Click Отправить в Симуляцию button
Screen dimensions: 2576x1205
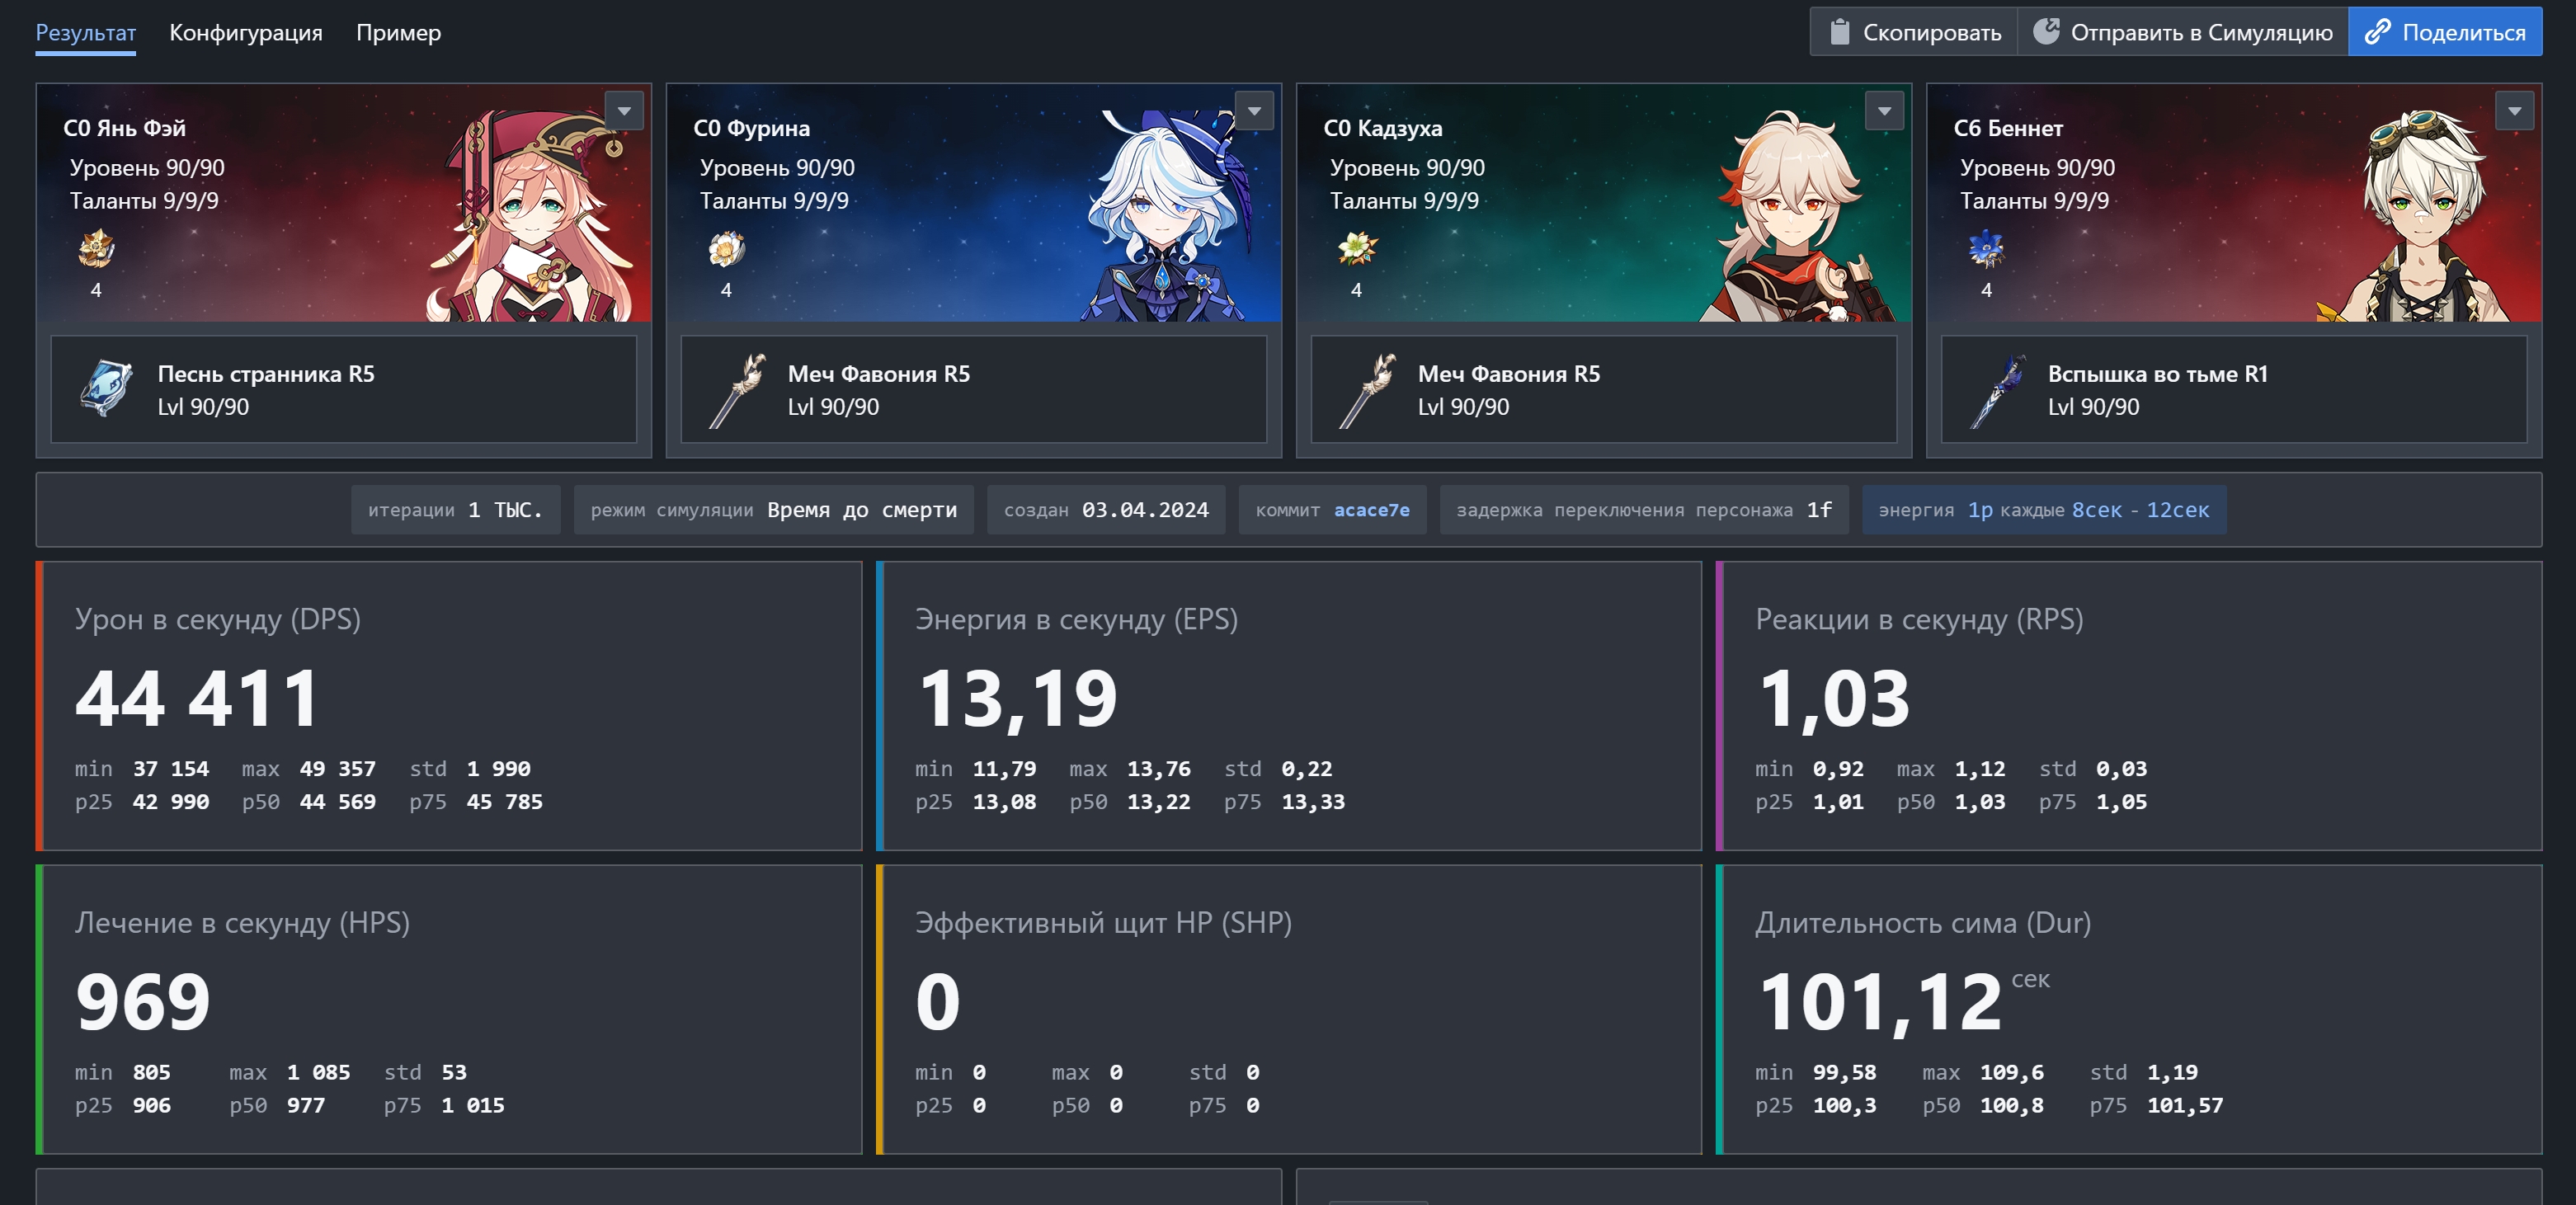2183,32
